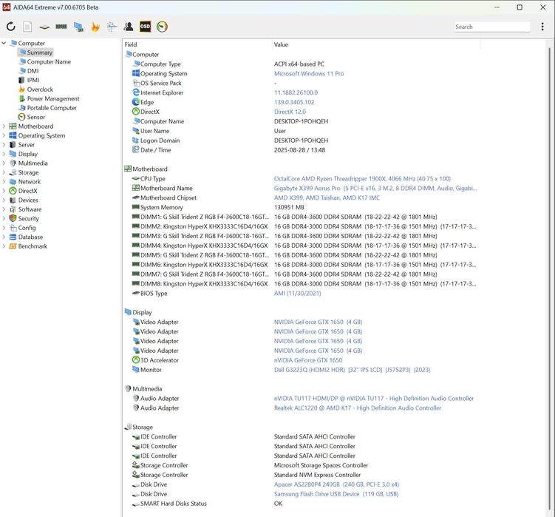The height and width of the screenshot is (517, 555).
Task: Open the nVIDIA TU117 HDMI/DP audio link
Action: [x=374, y=399]
